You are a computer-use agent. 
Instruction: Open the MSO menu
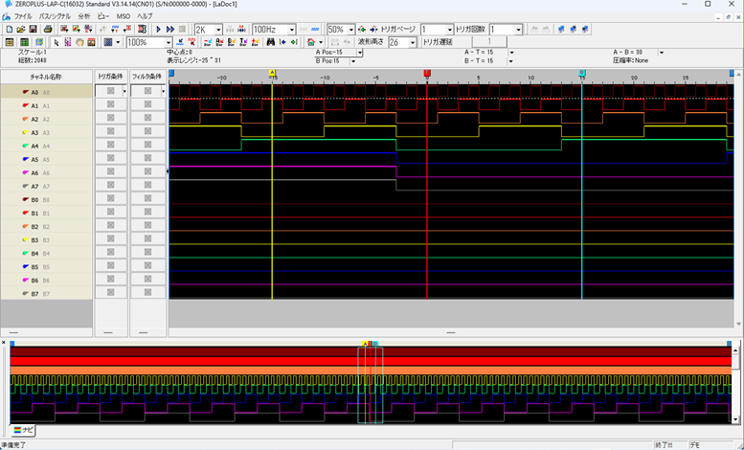[x=124, y=16]
